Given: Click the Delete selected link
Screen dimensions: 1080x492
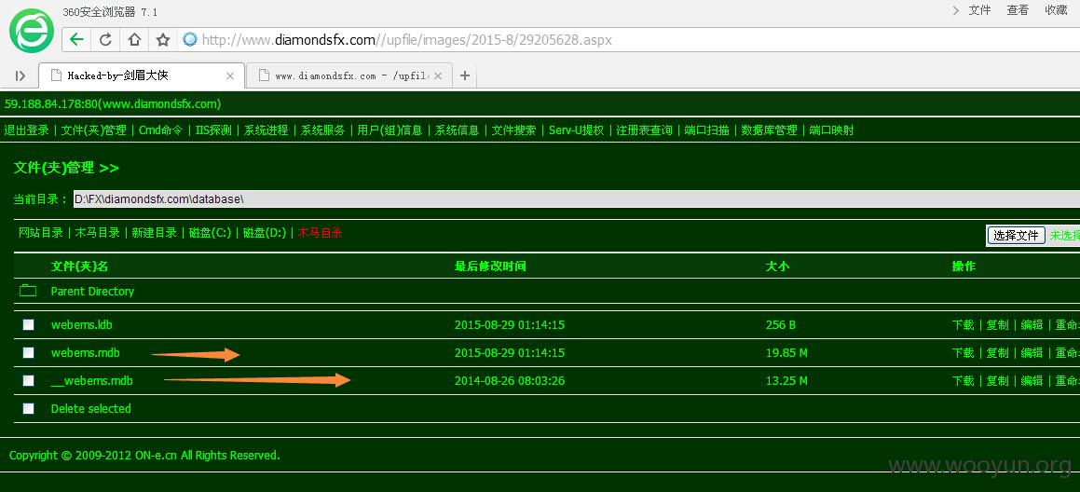Looking at the screenshot, I should point(91,409).
